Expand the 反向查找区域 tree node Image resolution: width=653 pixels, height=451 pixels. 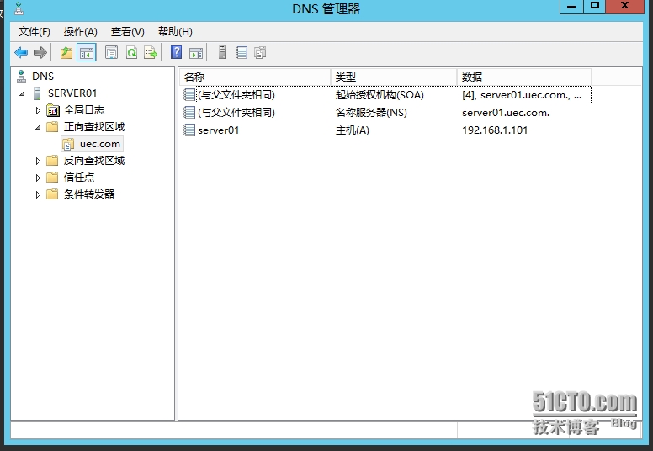(x=38, y=161)
